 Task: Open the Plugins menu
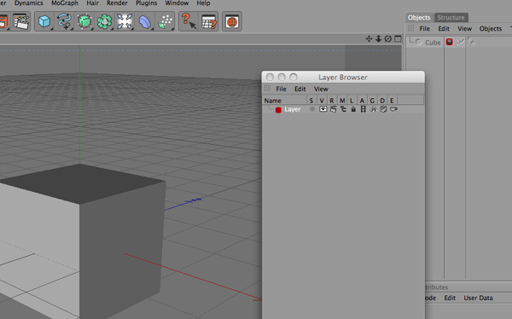[146, 3]
